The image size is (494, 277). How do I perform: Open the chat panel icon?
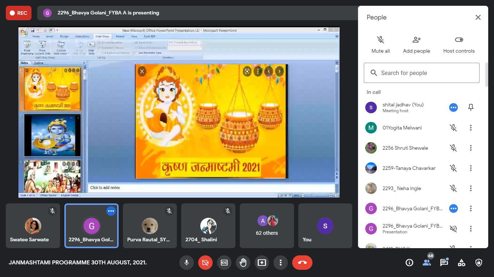(x=444, y=263)
